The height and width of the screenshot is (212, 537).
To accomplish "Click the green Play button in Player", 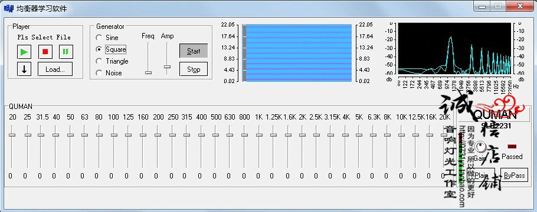I will click(24, 52).
